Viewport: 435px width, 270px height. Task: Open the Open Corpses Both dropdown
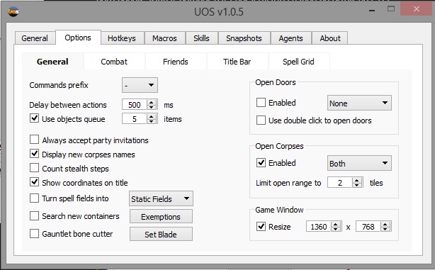coord(359,163)
